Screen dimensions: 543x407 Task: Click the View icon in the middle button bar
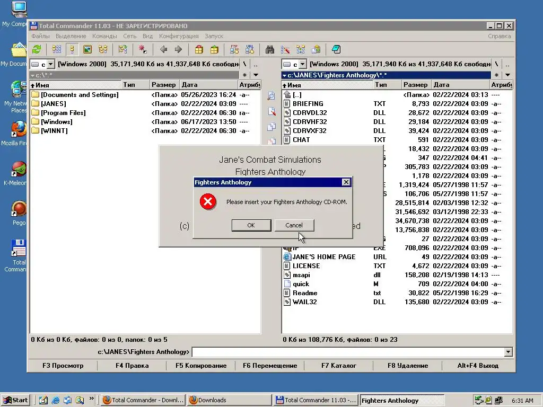271,95
